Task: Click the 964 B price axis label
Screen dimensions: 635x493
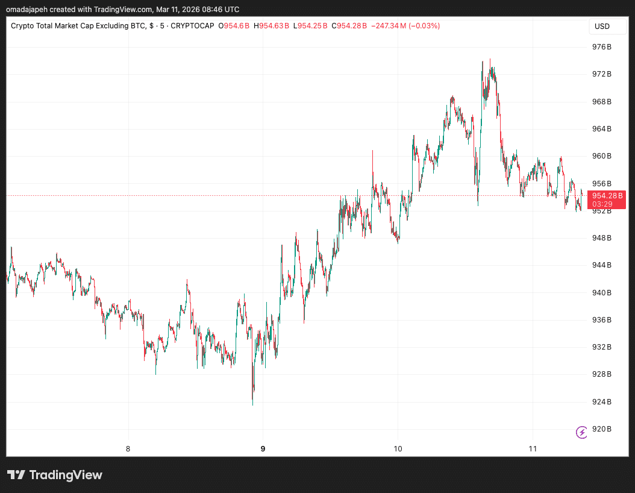Action: pyautogui.click(x=602, y=129)
